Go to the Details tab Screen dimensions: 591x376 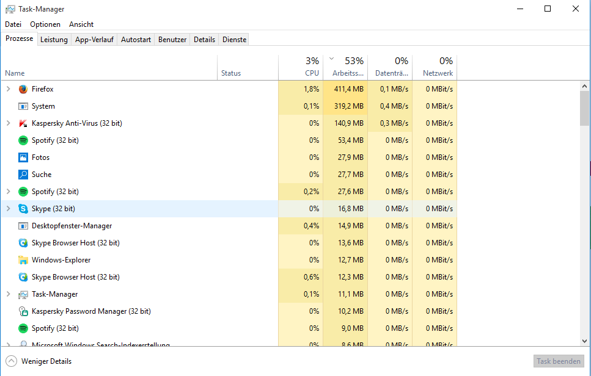coord(204,40)
